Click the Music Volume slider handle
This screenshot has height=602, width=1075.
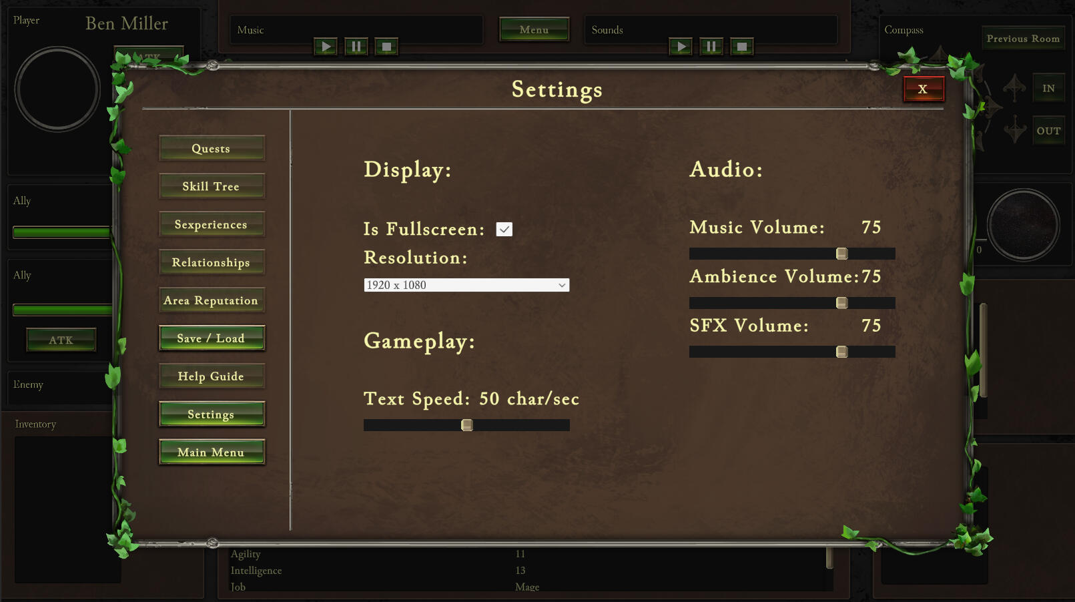[842, 254]
